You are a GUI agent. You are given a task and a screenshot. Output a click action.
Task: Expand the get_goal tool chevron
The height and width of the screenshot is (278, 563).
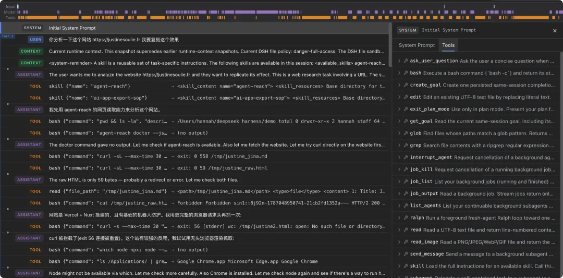[399, 122]
